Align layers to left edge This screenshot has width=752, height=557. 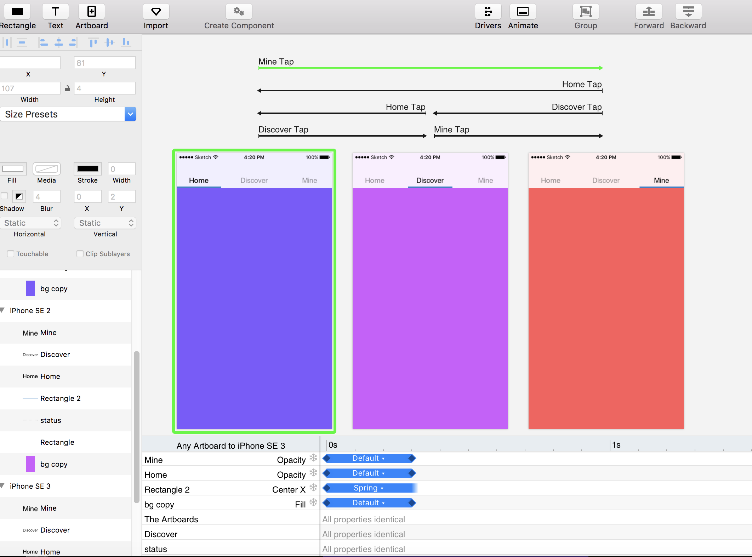pyautogui.click(x=43, y=43)
